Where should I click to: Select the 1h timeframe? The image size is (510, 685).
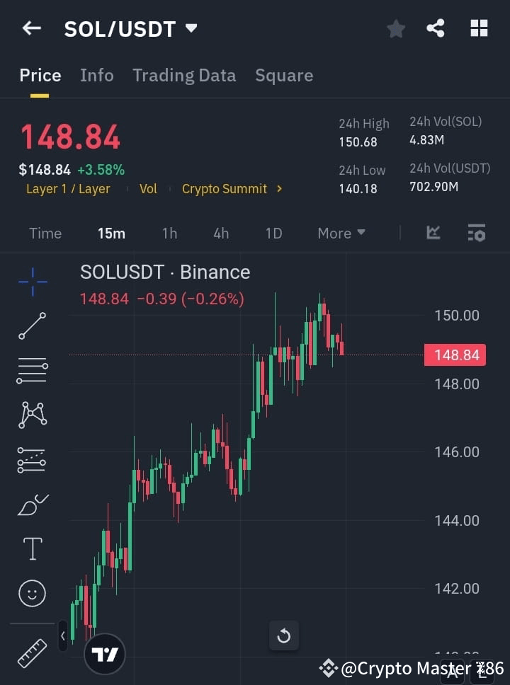coord(169,233)
